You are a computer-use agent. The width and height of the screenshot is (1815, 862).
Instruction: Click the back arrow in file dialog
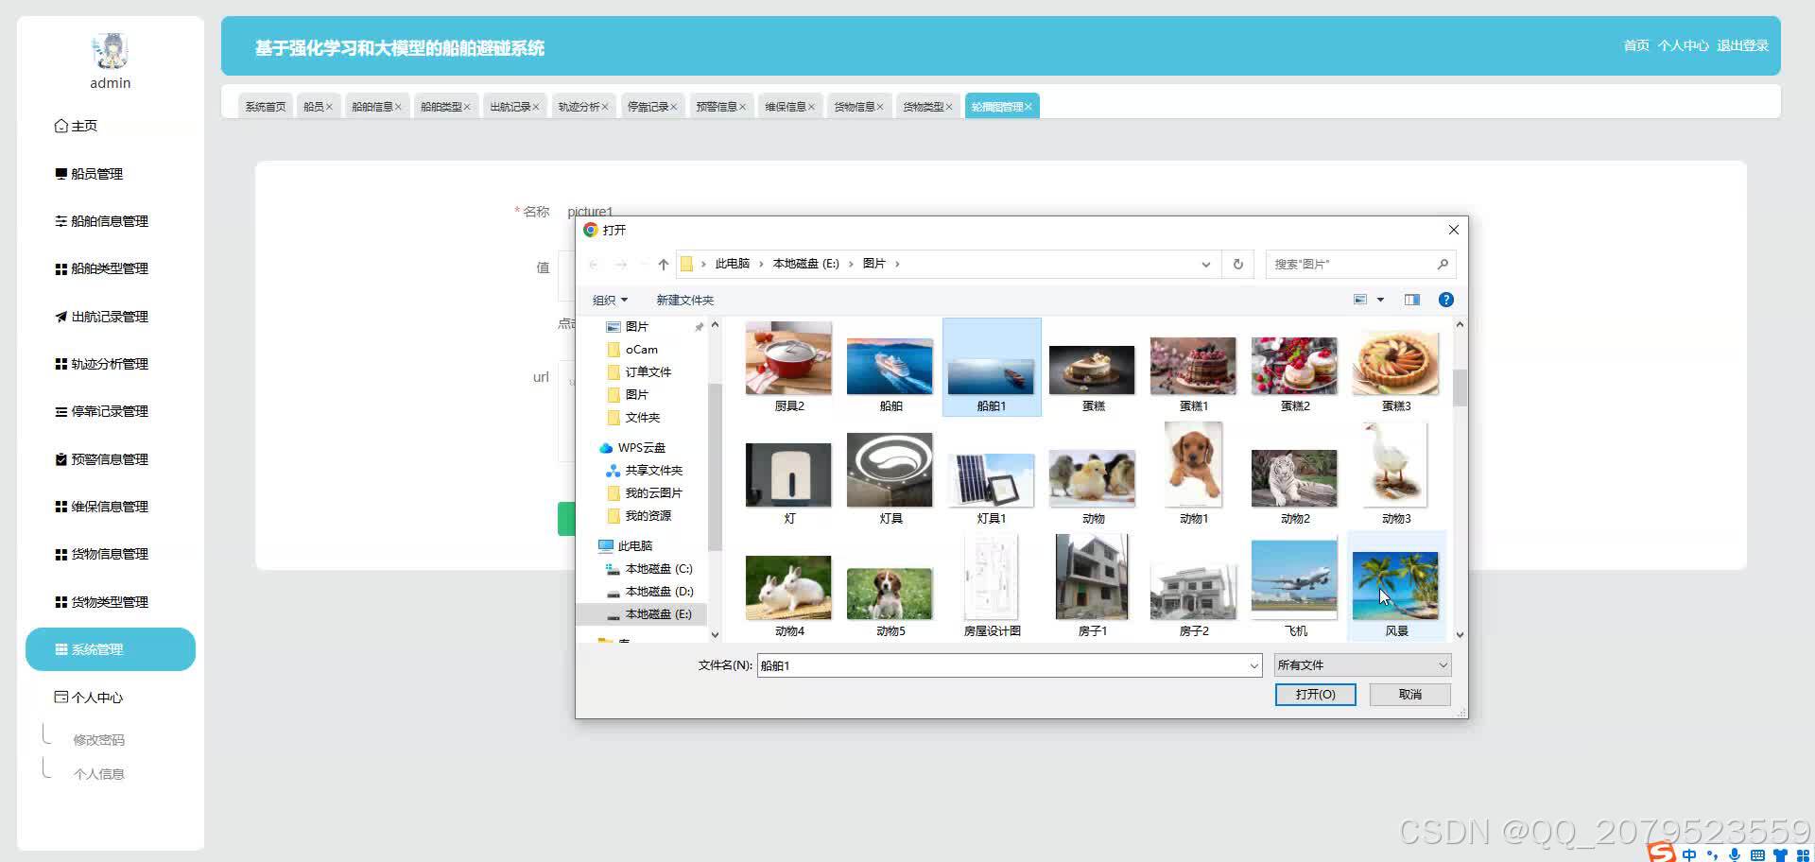pos(594,265)
